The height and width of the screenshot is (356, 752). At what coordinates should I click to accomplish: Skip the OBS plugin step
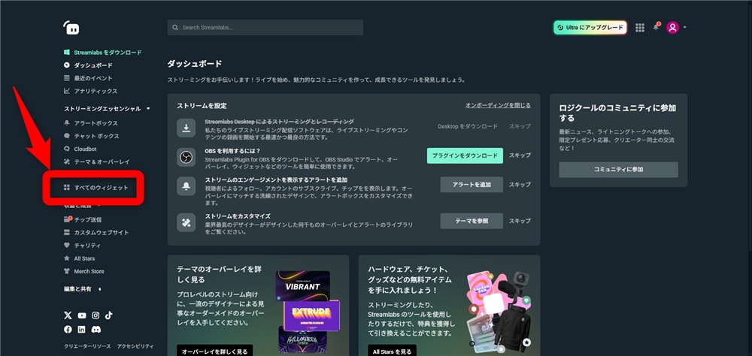pyautogui.click(x=520, y=155)
